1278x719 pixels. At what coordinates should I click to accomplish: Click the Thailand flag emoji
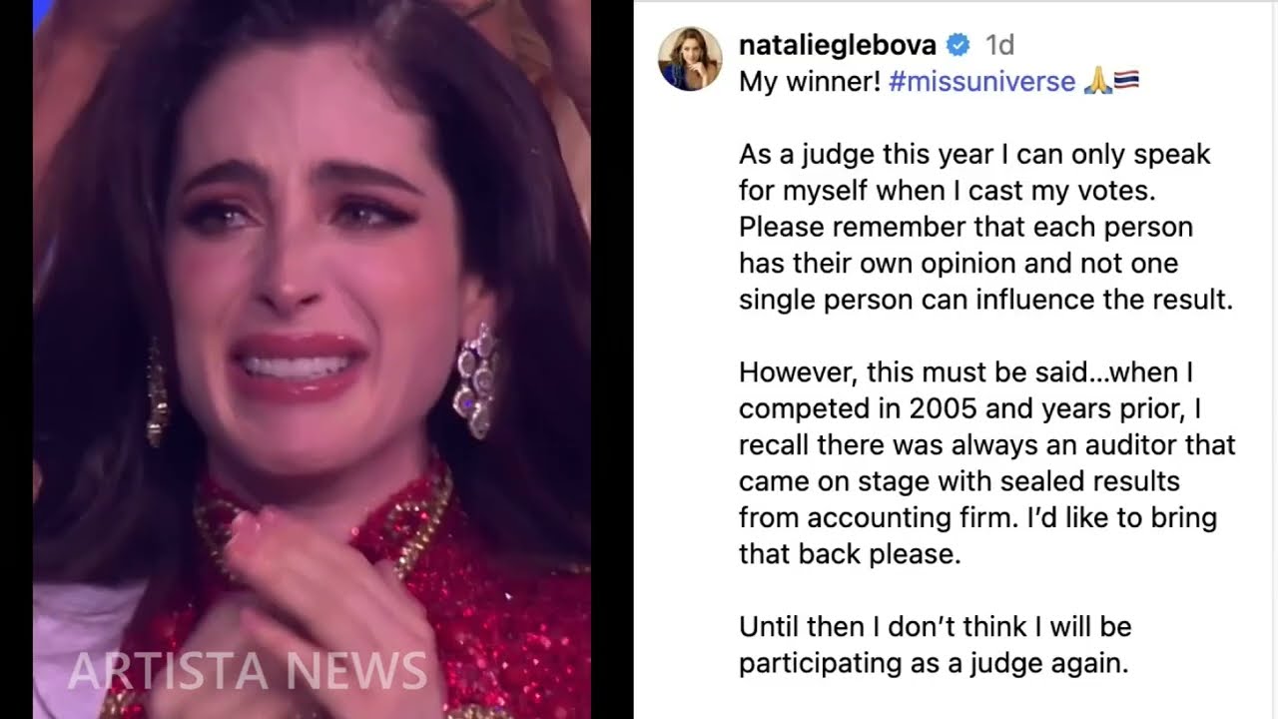pyautogui.click(x=1126, y=82)
